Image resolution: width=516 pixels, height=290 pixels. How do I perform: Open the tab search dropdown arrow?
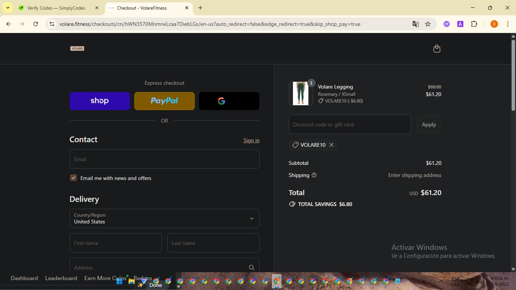(8, 8)
